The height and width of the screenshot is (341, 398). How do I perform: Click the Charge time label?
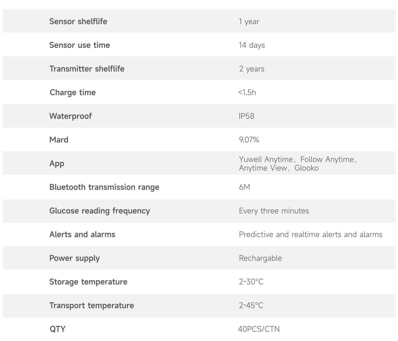click(x=73, y=92)
